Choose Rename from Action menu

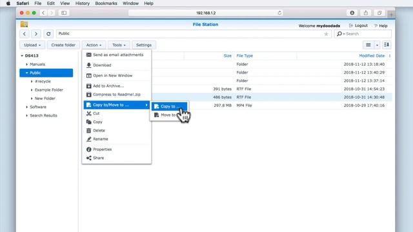116,139
